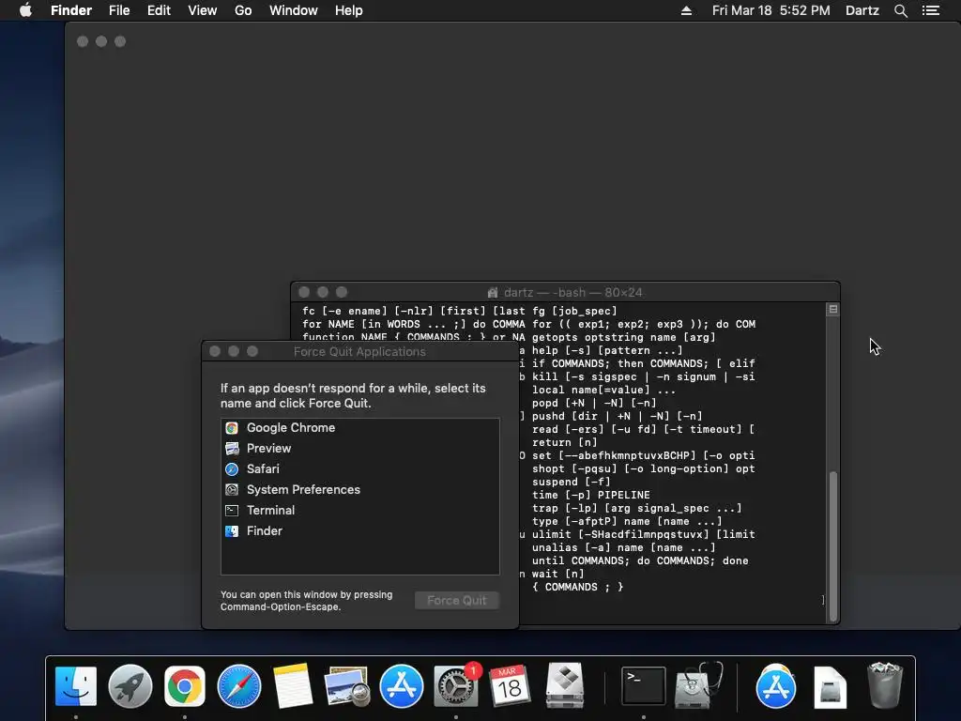Click the Safari icon in Force Quit list
Image resolution: width=961 pixels, height=721 pixels.
[x=232, y=469]
